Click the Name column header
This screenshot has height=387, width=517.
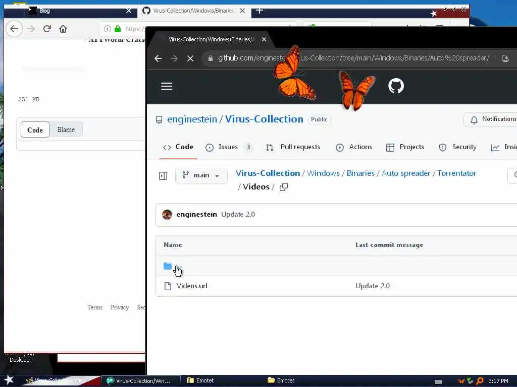point(173,245)
